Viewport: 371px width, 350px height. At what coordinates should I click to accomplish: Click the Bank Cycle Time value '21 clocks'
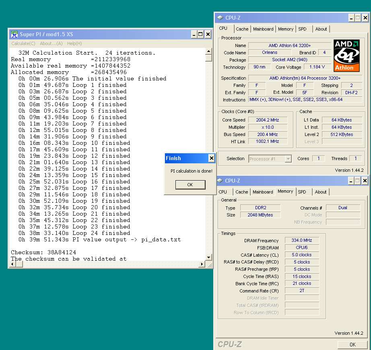click(x=302, y=283)
